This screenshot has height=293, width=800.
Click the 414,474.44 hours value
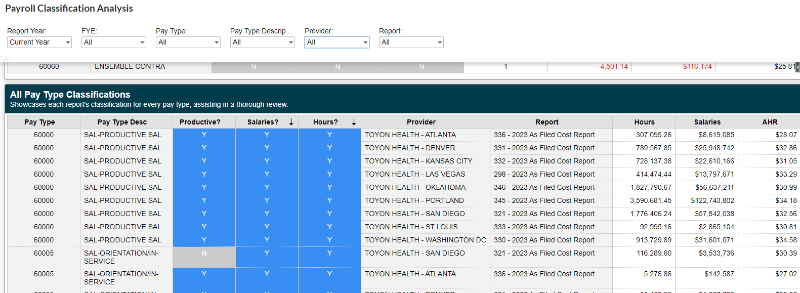coord(654,174)
